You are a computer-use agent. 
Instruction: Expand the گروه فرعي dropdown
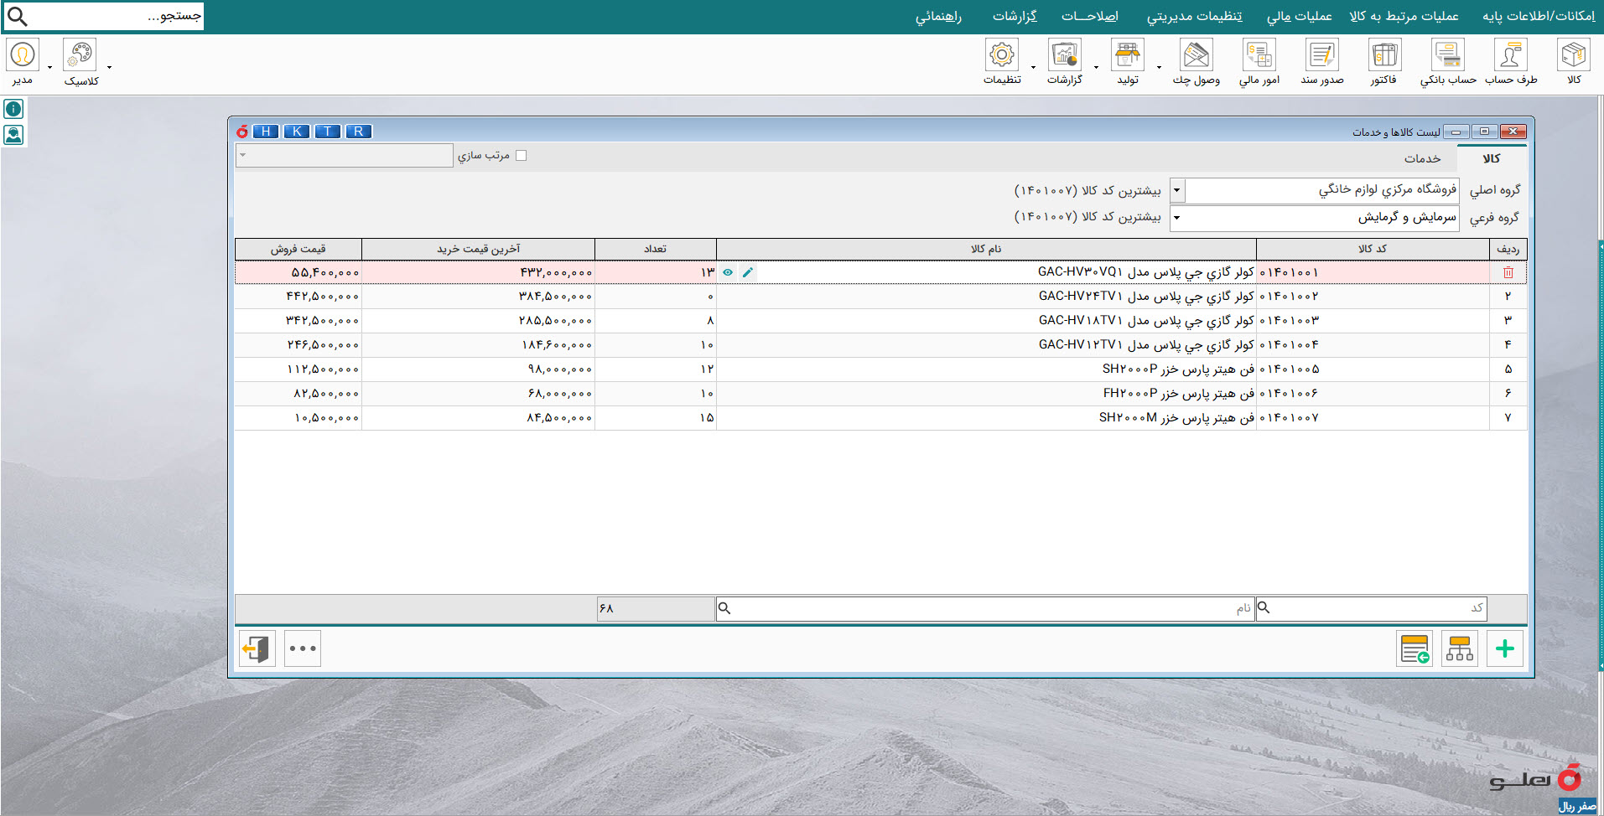(1177, 218)
